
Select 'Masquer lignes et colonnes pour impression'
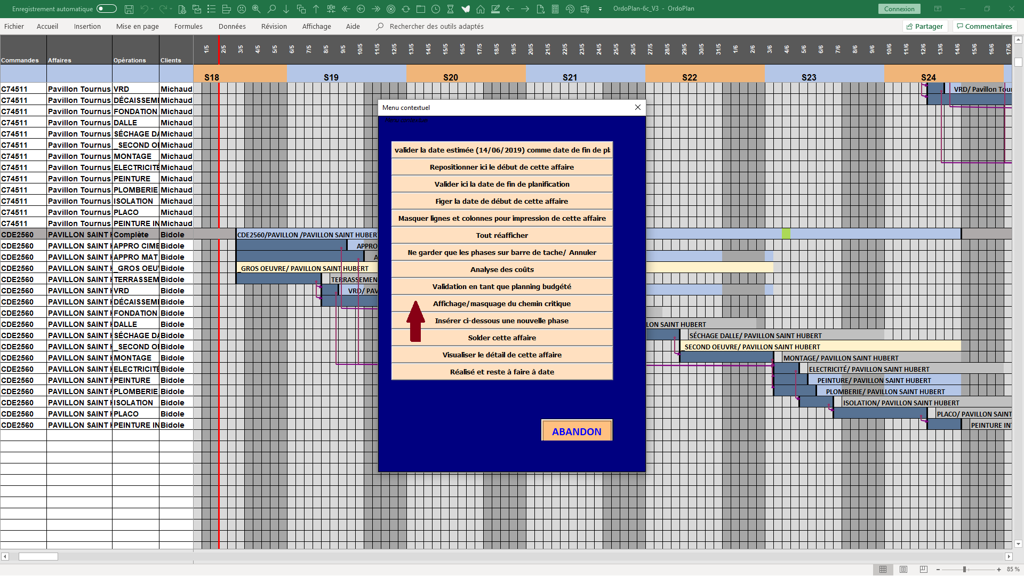point(502,218)
